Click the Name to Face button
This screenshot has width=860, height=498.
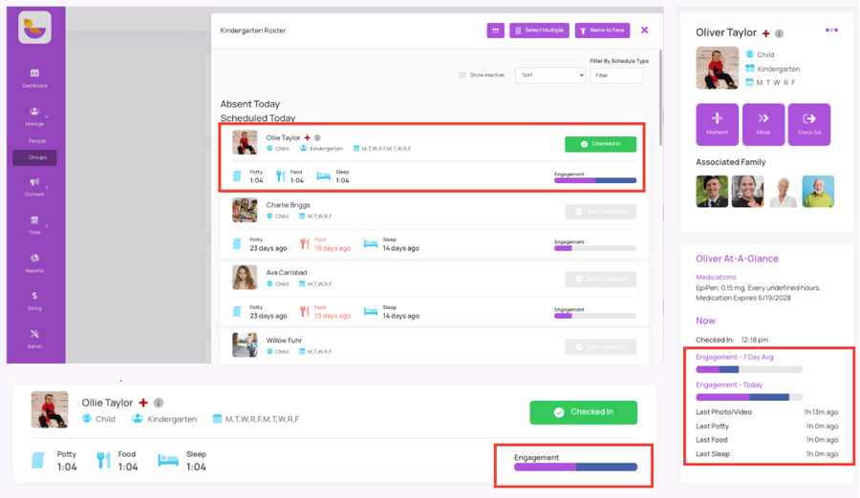point(602,31)
